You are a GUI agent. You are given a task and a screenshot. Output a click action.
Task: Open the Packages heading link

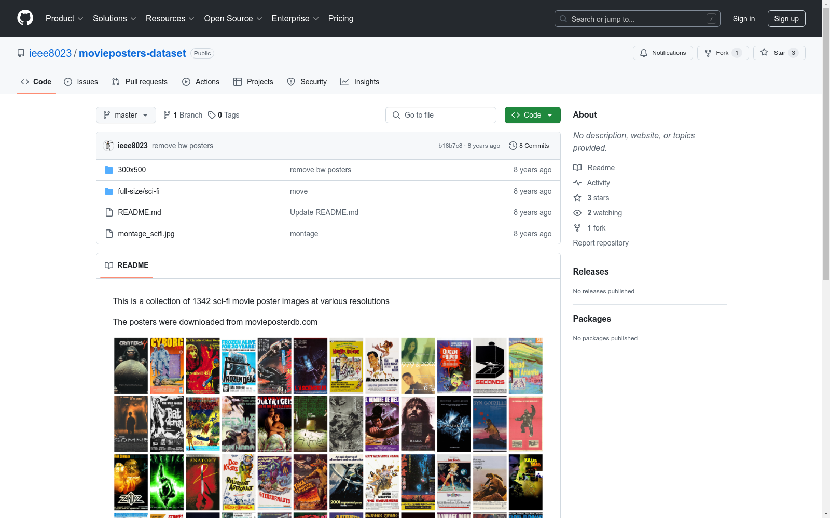[x=592, y=319]
